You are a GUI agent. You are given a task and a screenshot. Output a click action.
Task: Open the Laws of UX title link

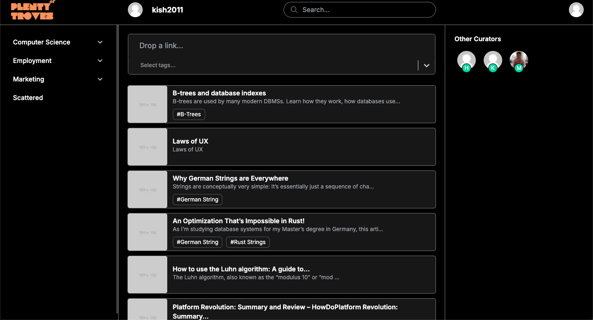[190, 141]
